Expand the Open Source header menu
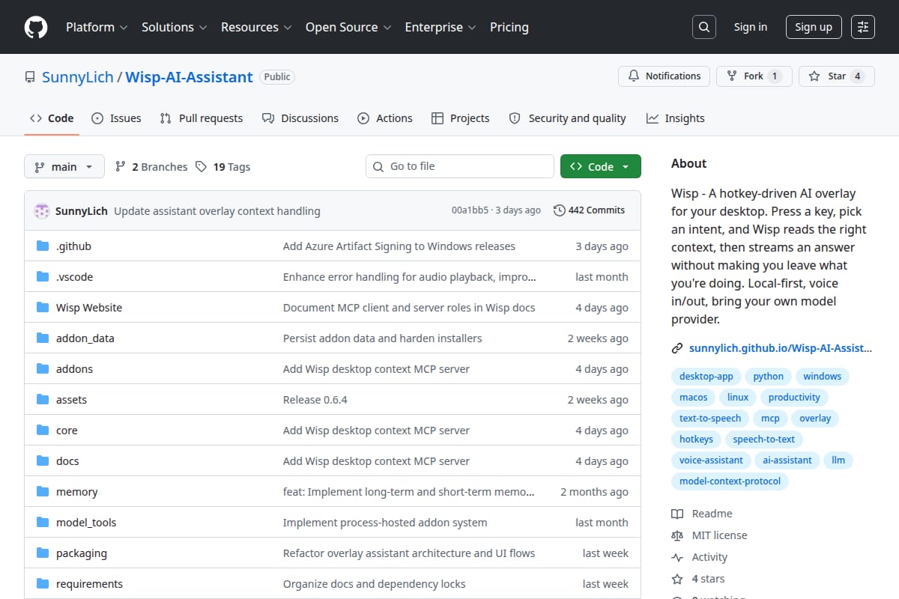899x599 pixels. 348,27
